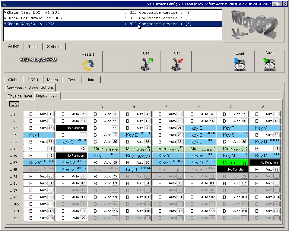Image resolution: width=289 pixels, height=231 pixels.
Task: Click the Key Y cell
Action: (x=168, y=156)
